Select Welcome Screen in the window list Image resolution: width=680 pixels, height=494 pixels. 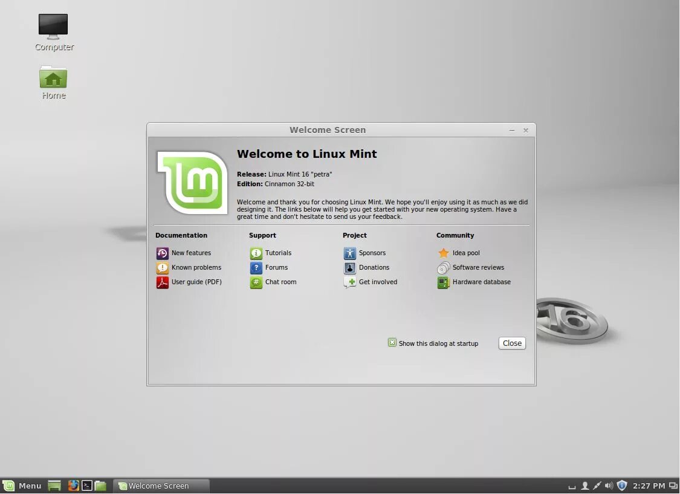click(161, 486)
